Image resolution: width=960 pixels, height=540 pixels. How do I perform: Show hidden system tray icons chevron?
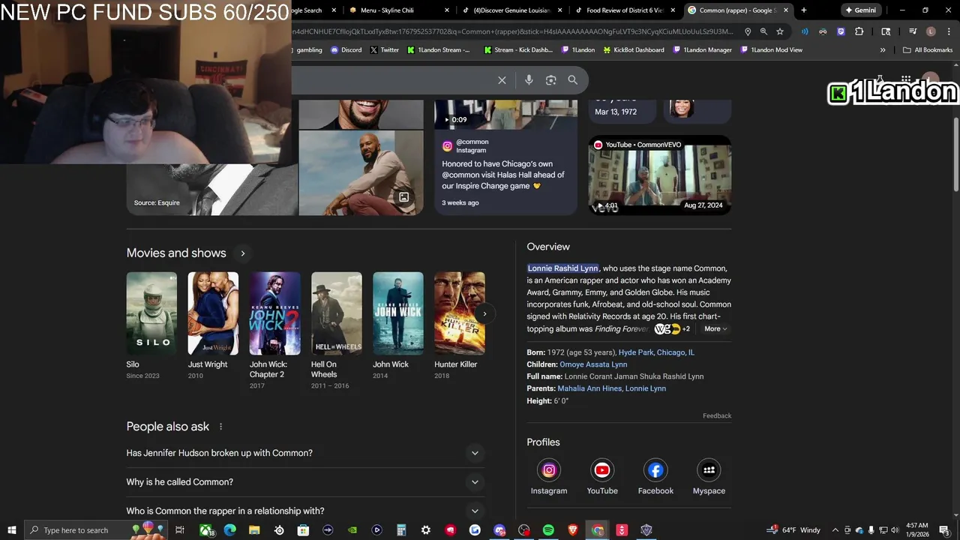click(835, 530)
